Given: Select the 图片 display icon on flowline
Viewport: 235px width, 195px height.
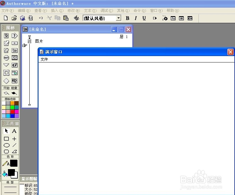Looking at the screenshot, I should (x=29, y=41).
